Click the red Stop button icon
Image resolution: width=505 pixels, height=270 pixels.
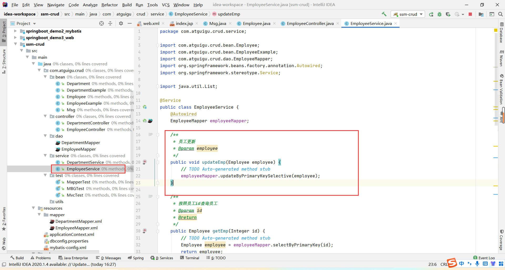point(470,14)
